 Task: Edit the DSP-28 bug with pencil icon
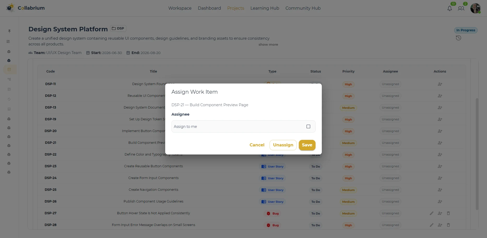pos(432,225)
